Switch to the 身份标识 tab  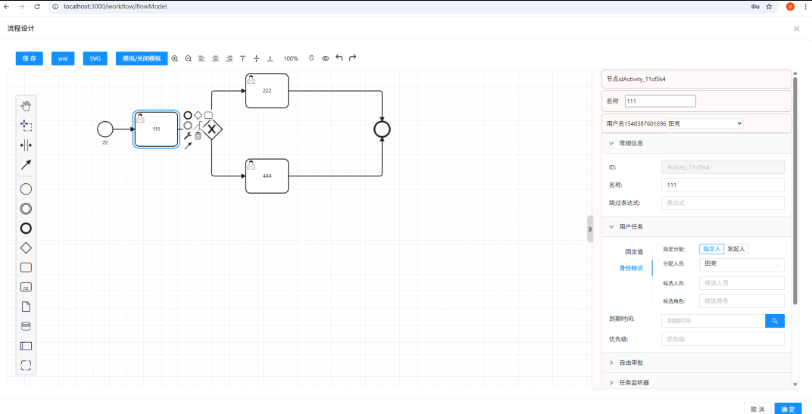(x=631, y=268)
